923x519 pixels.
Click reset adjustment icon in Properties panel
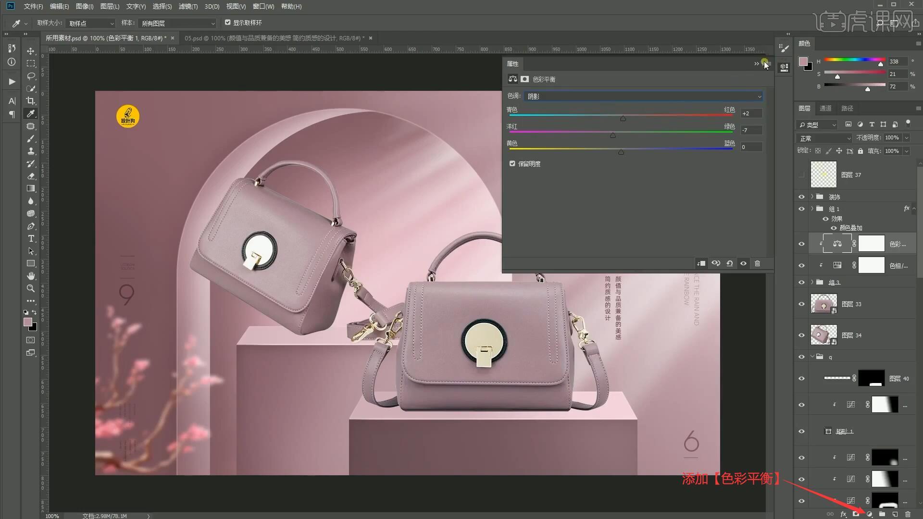click(x=730, y=263)
